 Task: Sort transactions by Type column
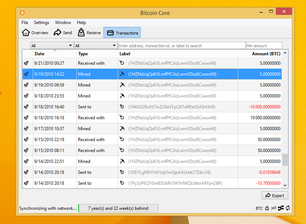[97, 53]
